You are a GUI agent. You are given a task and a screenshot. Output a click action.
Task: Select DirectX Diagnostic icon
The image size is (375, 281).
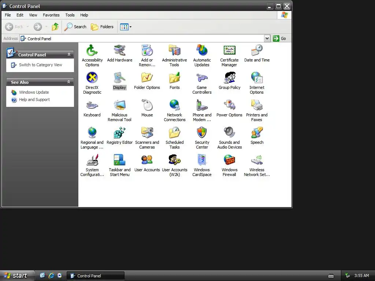click(92, 78)
